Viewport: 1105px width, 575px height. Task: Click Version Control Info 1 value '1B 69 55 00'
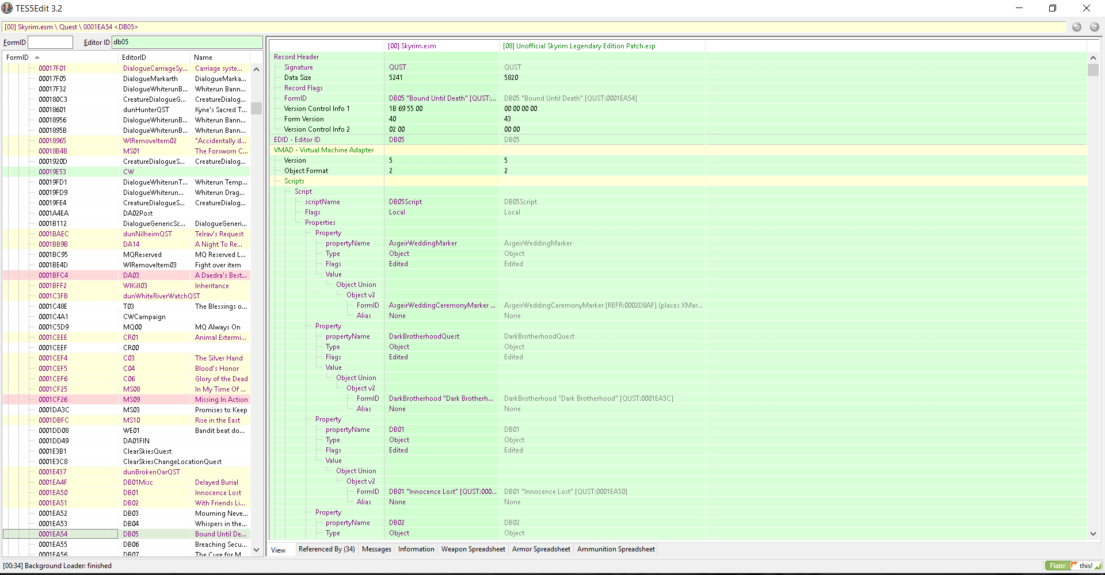(406, 109)
